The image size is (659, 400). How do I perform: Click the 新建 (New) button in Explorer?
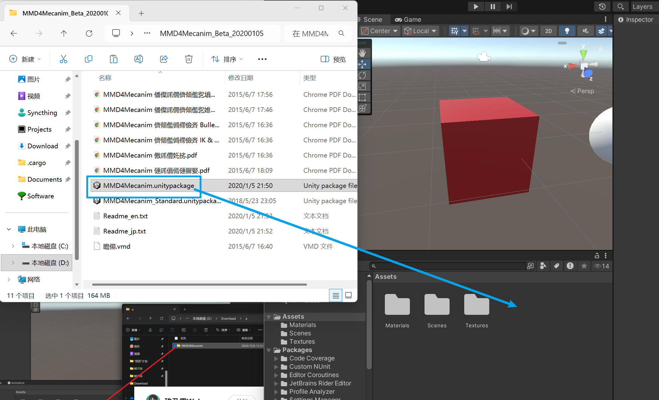25,59
